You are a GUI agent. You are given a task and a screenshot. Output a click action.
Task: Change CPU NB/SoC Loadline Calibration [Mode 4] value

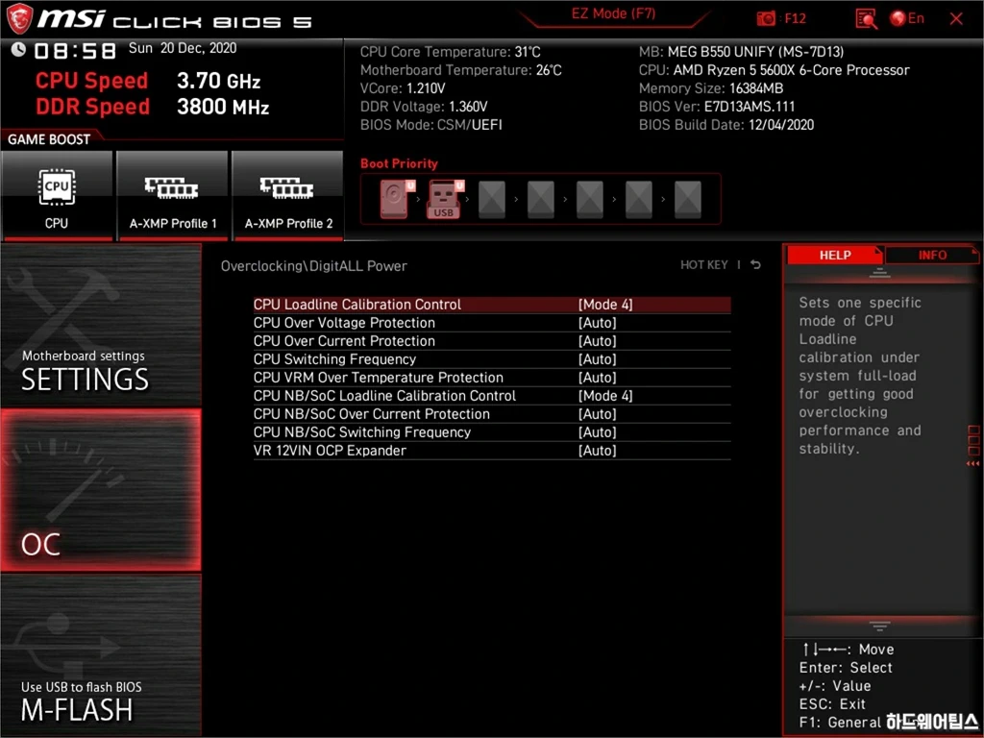click(605, 395)
